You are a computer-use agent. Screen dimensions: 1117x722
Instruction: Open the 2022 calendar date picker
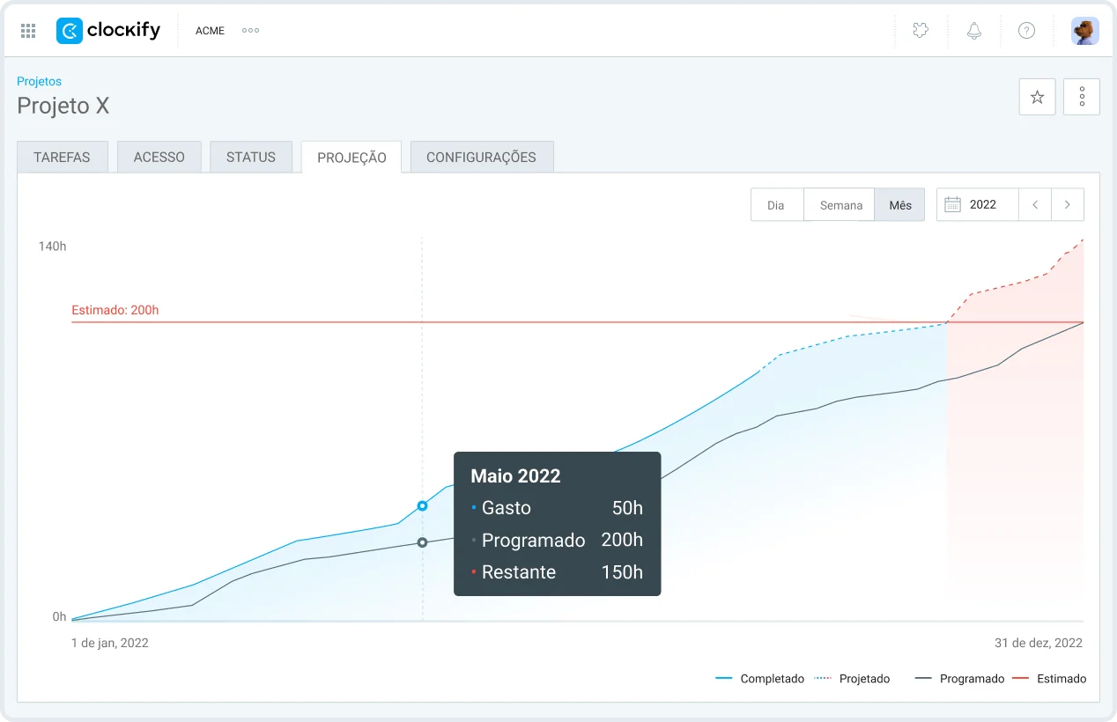tap(977, 205)
